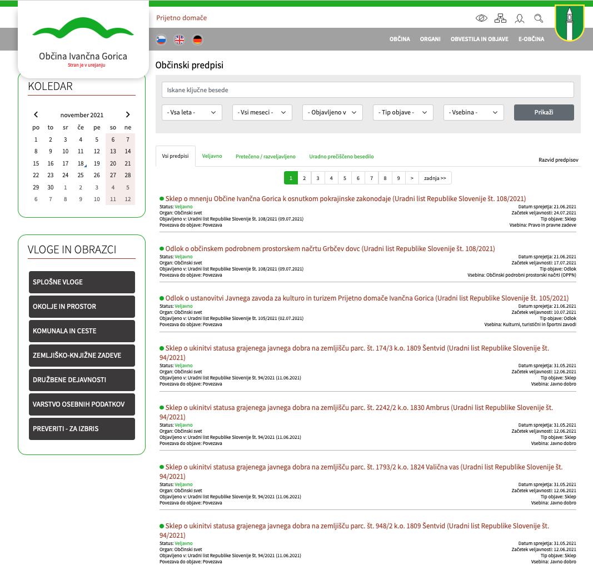
Task: Click the municipality coat of arms
Action: [x=569, y=23]
